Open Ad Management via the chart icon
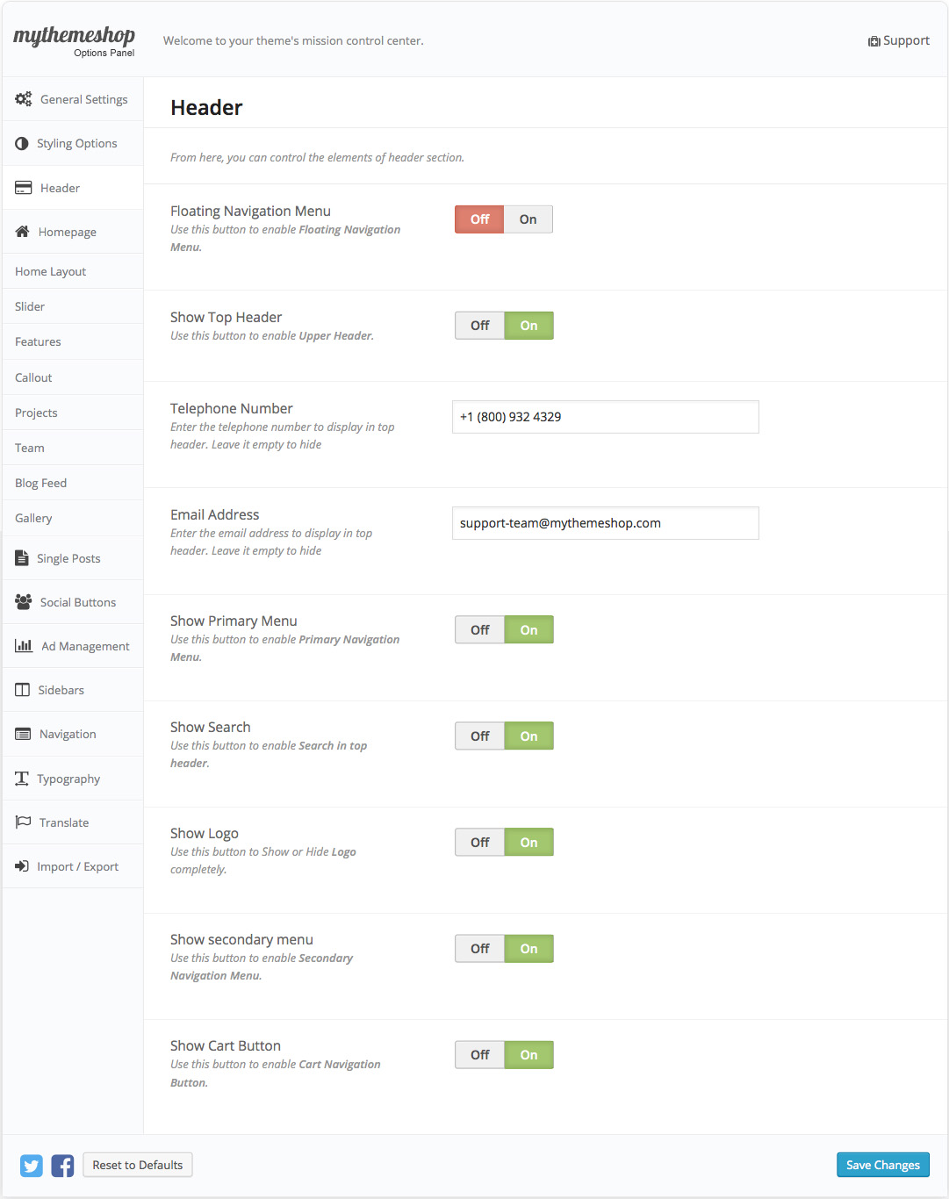Screen dimensions: 949x1199 (22, 646)
